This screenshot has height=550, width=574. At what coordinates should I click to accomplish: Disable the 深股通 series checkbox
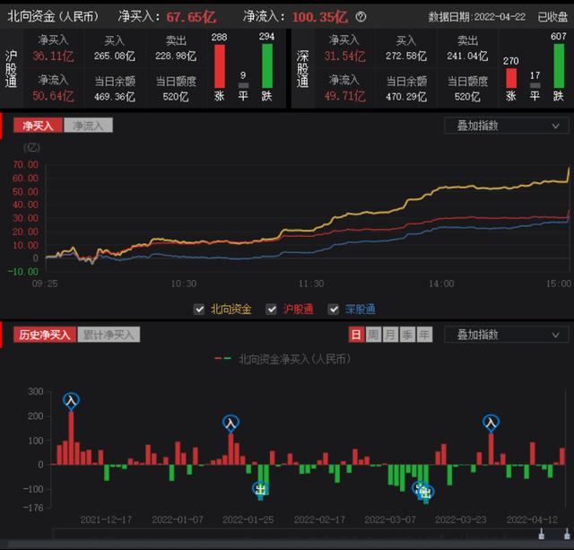click(334, 310)
